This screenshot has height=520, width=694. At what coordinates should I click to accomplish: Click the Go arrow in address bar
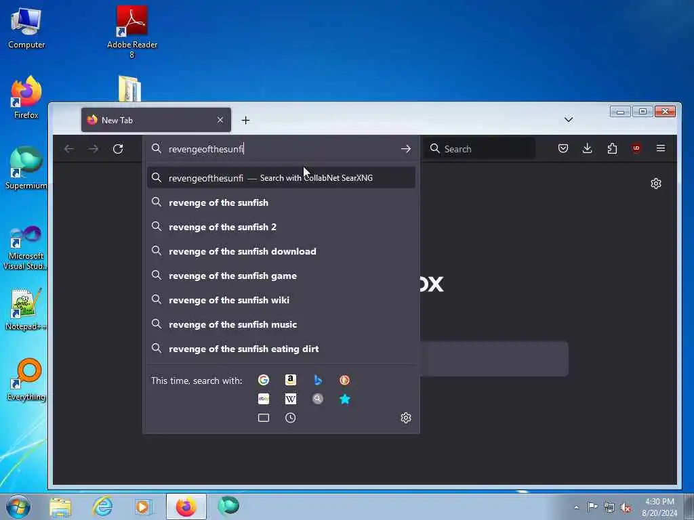[x=406, y=149]
